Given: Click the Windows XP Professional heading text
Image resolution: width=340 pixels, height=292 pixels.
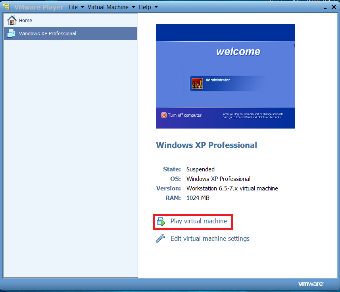Looking at the screenshot, I should (206, 145).
